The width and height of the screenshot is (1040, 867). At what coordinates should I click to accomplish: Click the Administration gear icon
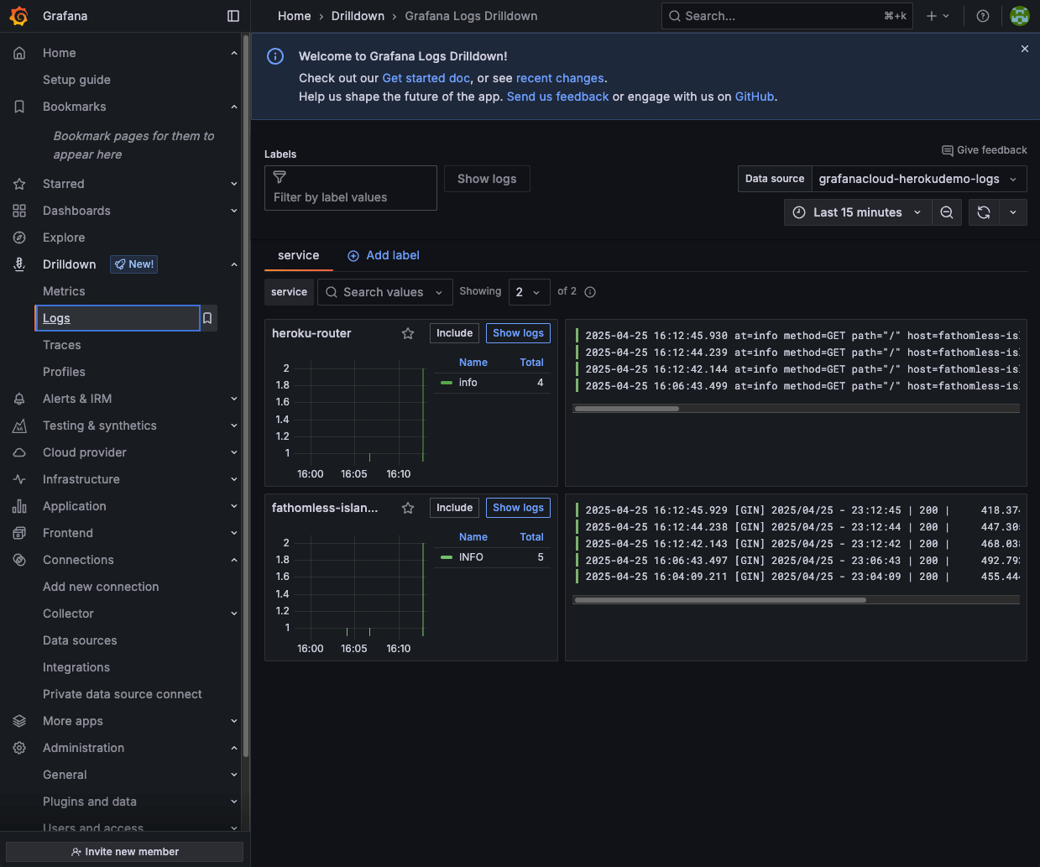(19, 748)
